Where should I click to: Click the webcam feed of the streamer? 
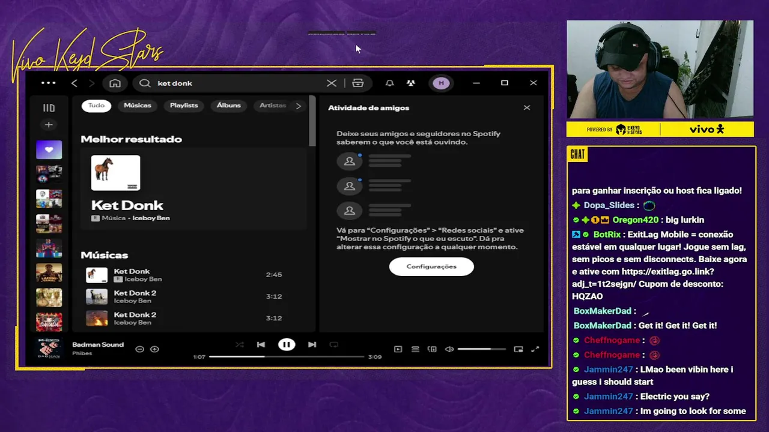660,70
